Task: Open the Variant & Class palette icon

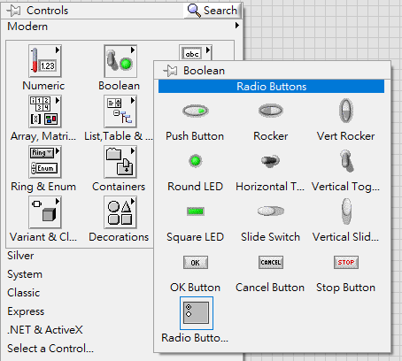Action: 45,212
